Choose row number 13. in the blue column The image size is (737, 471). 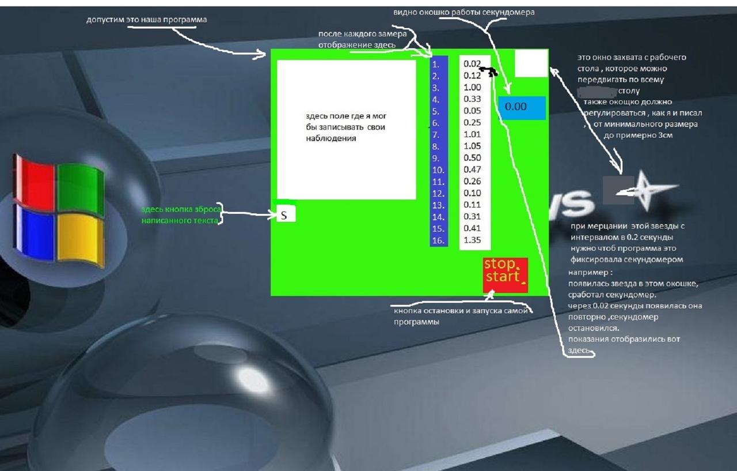438,205
